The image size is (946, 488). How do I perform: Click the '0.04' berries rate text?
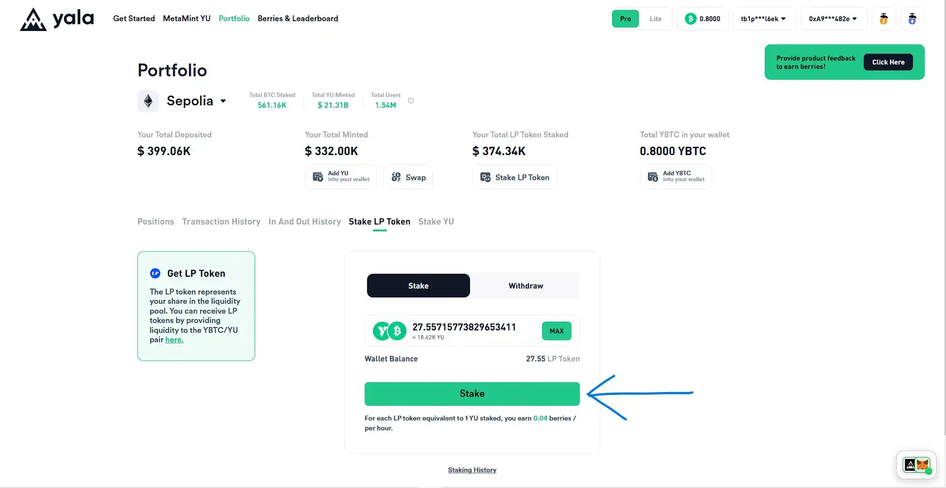click(540, 418)
